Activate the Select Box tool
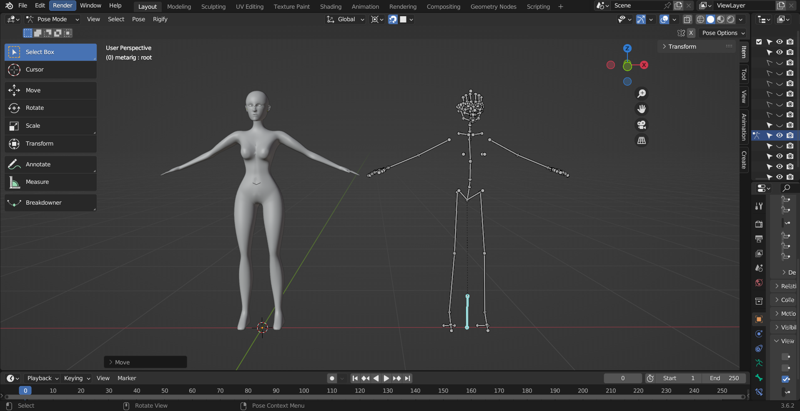Screen dimensions: 800x411 [50, 52]
